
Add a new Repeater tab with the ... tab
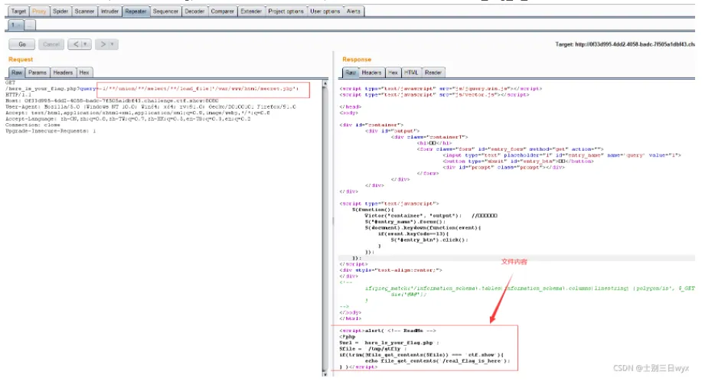click(x=30, y=25)
